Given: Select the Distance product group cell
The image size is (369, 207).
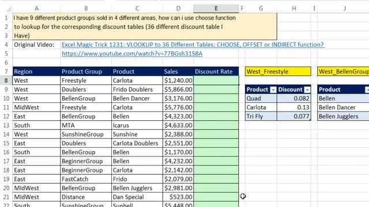Looking at the screenshot, I should coord(86,197).
